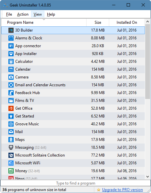Sort list by Program Name column
151x193 pixels.
pyautogui.click(x=44, y=22)
